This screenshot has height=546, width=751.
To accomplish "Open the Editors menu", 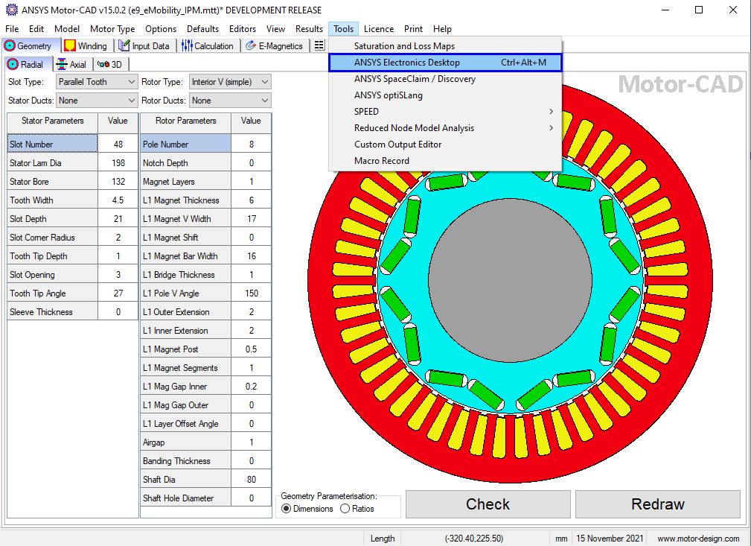I will 243,29.
